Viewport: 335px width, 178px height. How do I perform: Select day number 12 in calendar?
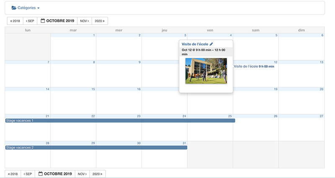276,62
